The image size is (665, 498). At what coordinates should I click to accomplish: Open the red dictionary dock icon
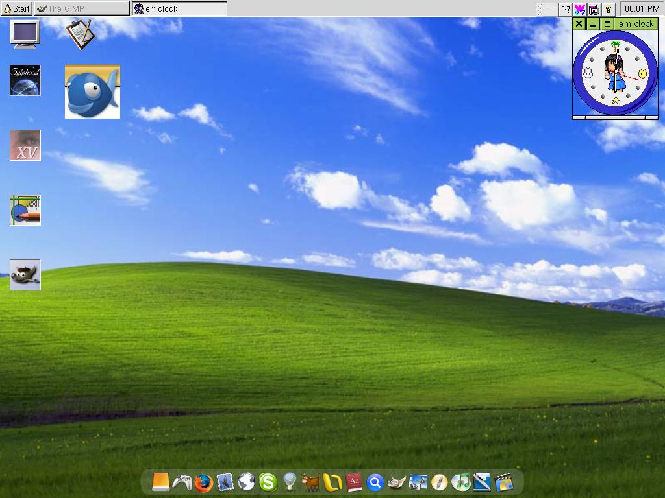pos(354,482)
